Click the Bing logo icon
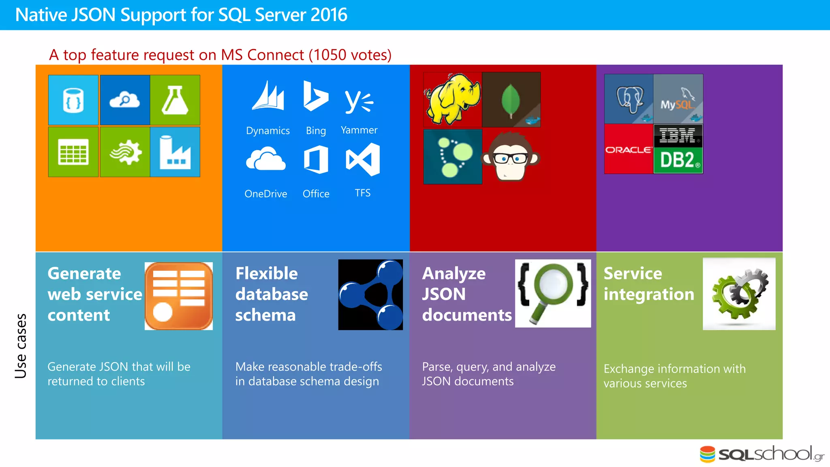The width and height of the screenshot is (830, 467). pyautogui.click(x=316, y=96)
